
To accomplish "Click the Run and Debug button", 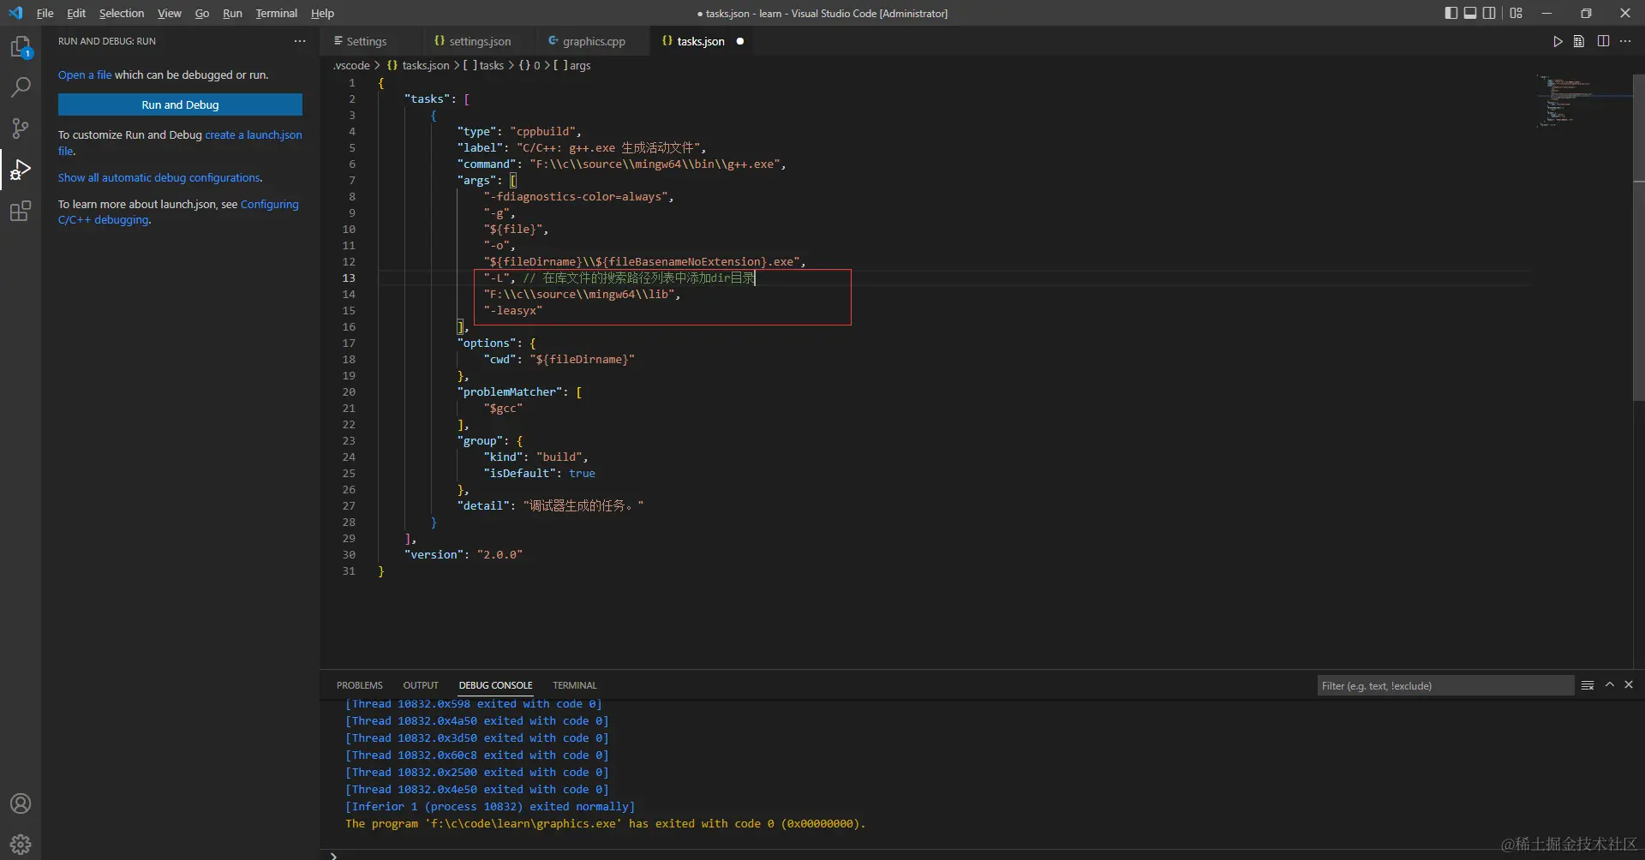I will [x=180, y=104].
